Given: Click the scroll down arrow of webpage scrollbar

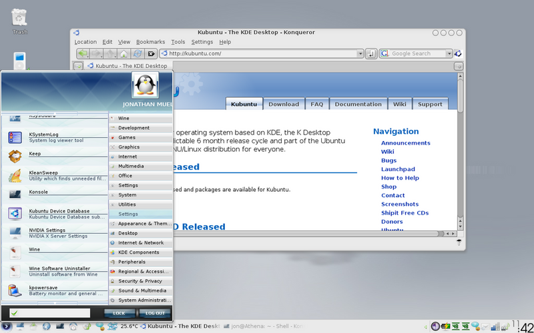Looking at the screenshot, I should pyautogui.click(x=460, y=226).
